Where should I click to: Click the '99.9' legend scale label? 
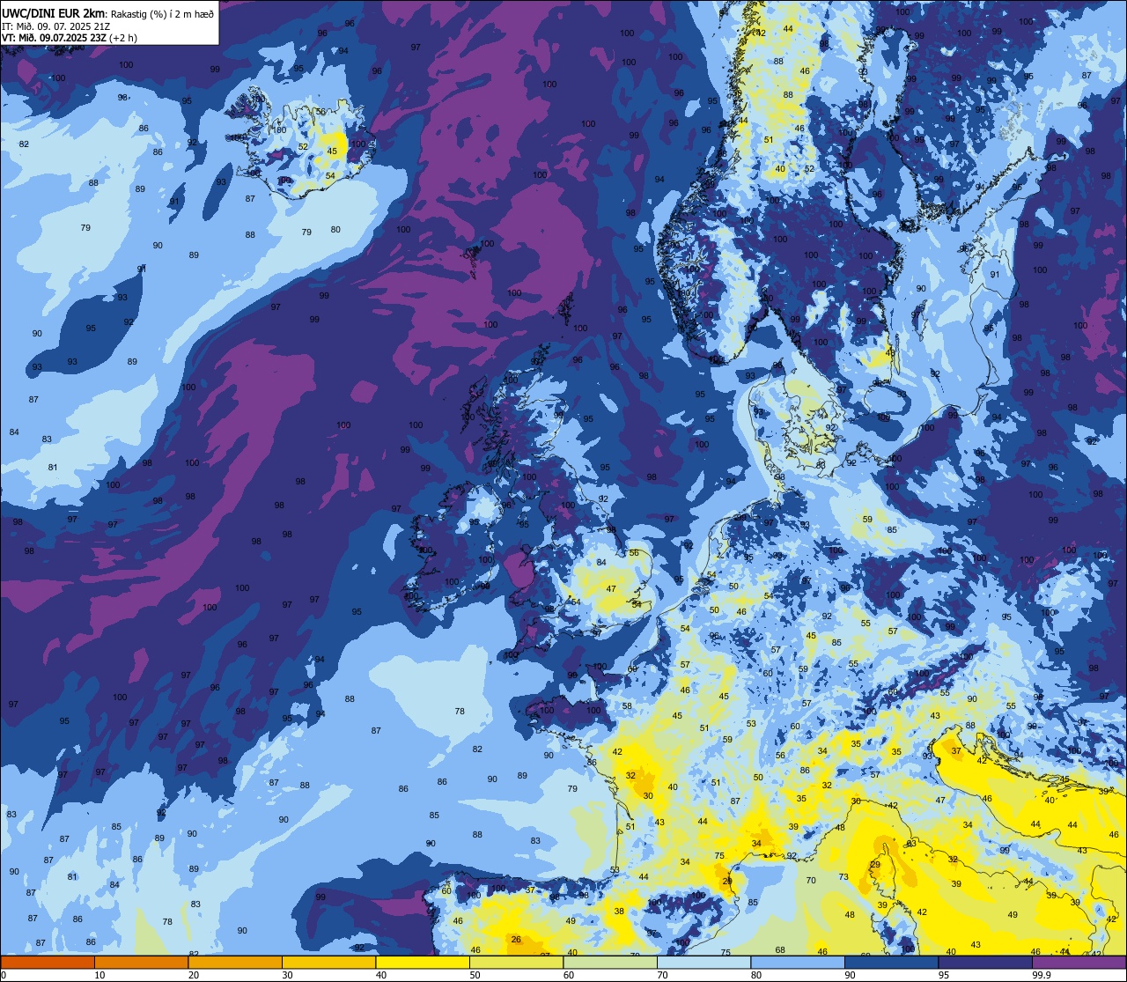tap(1042, 975)
